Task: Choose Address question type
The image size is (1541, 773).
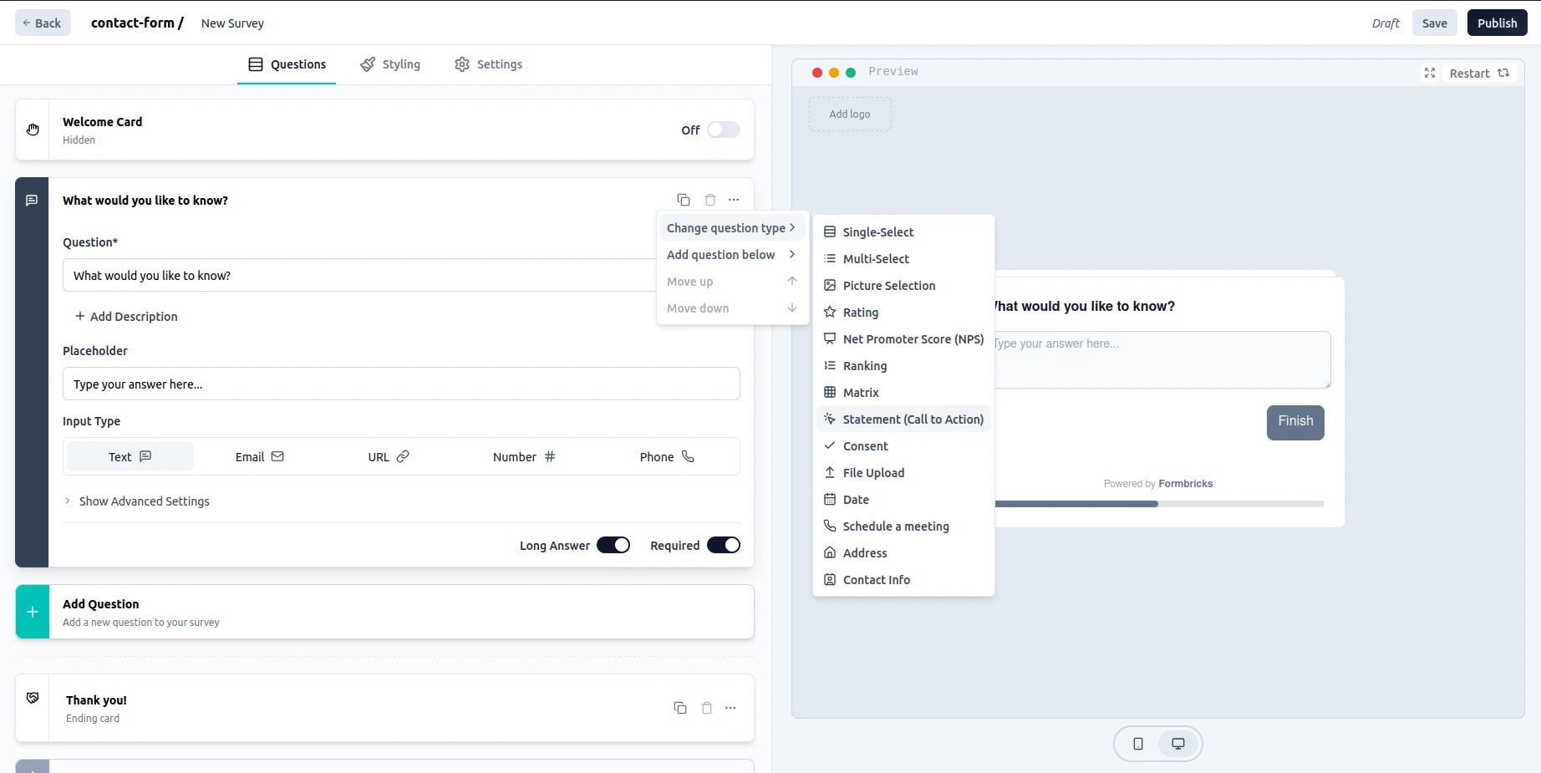Action: tap(903, 553)
